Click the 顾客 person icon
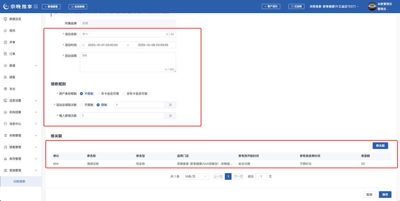Screen dimensions: 400x201 5,77
